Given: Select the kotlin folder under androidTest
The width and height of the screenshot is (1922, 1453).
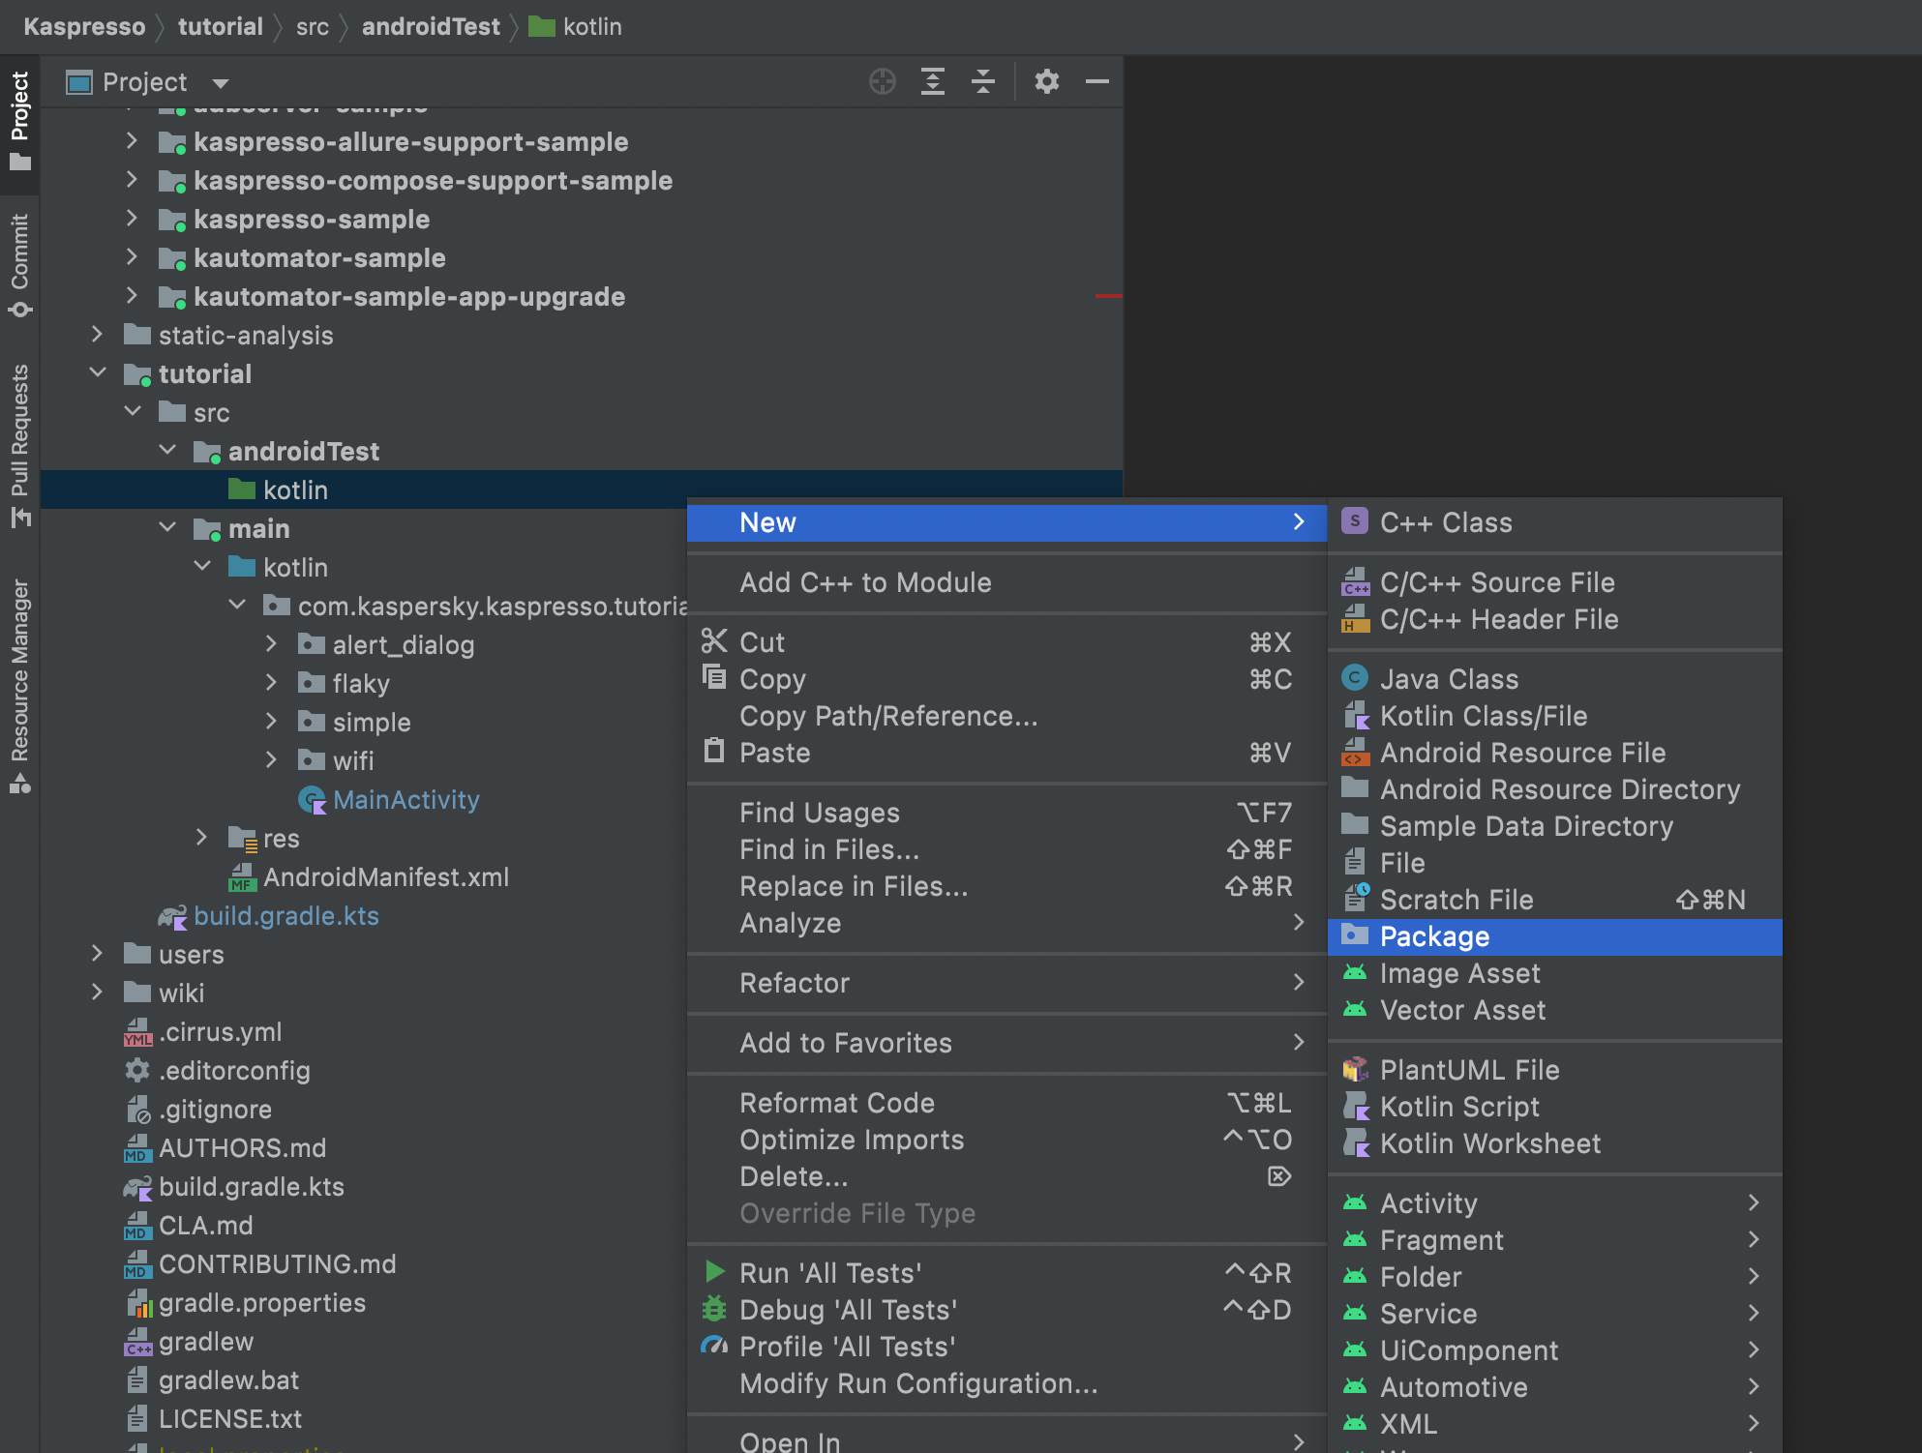Looking at the screenshot, I should pos(581,489).
